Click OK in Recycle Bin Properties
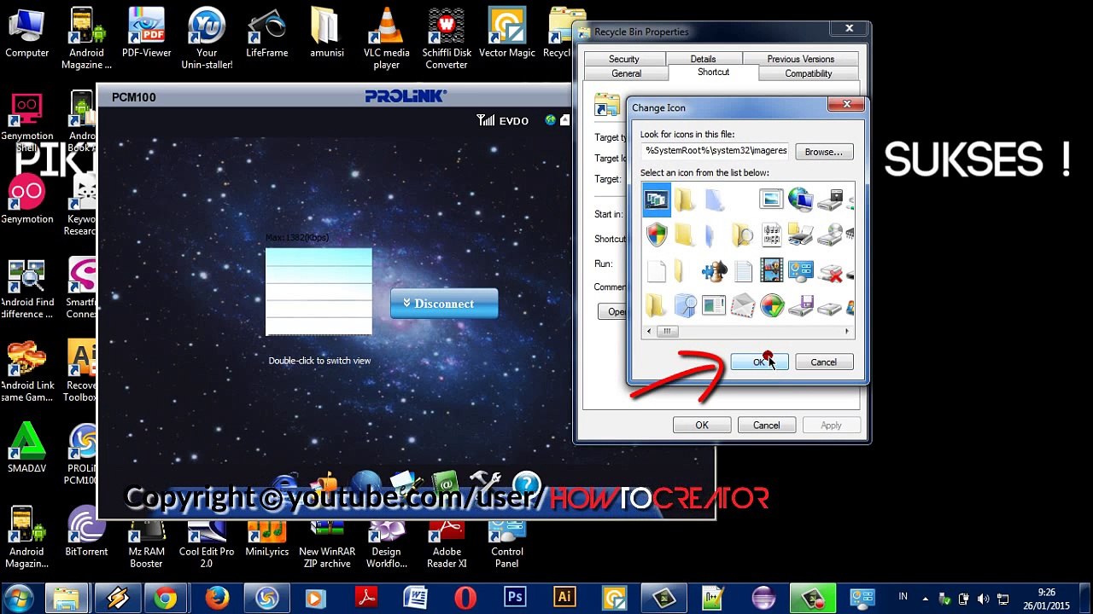Screen dimensions: 1093x614 pos(701,426)
